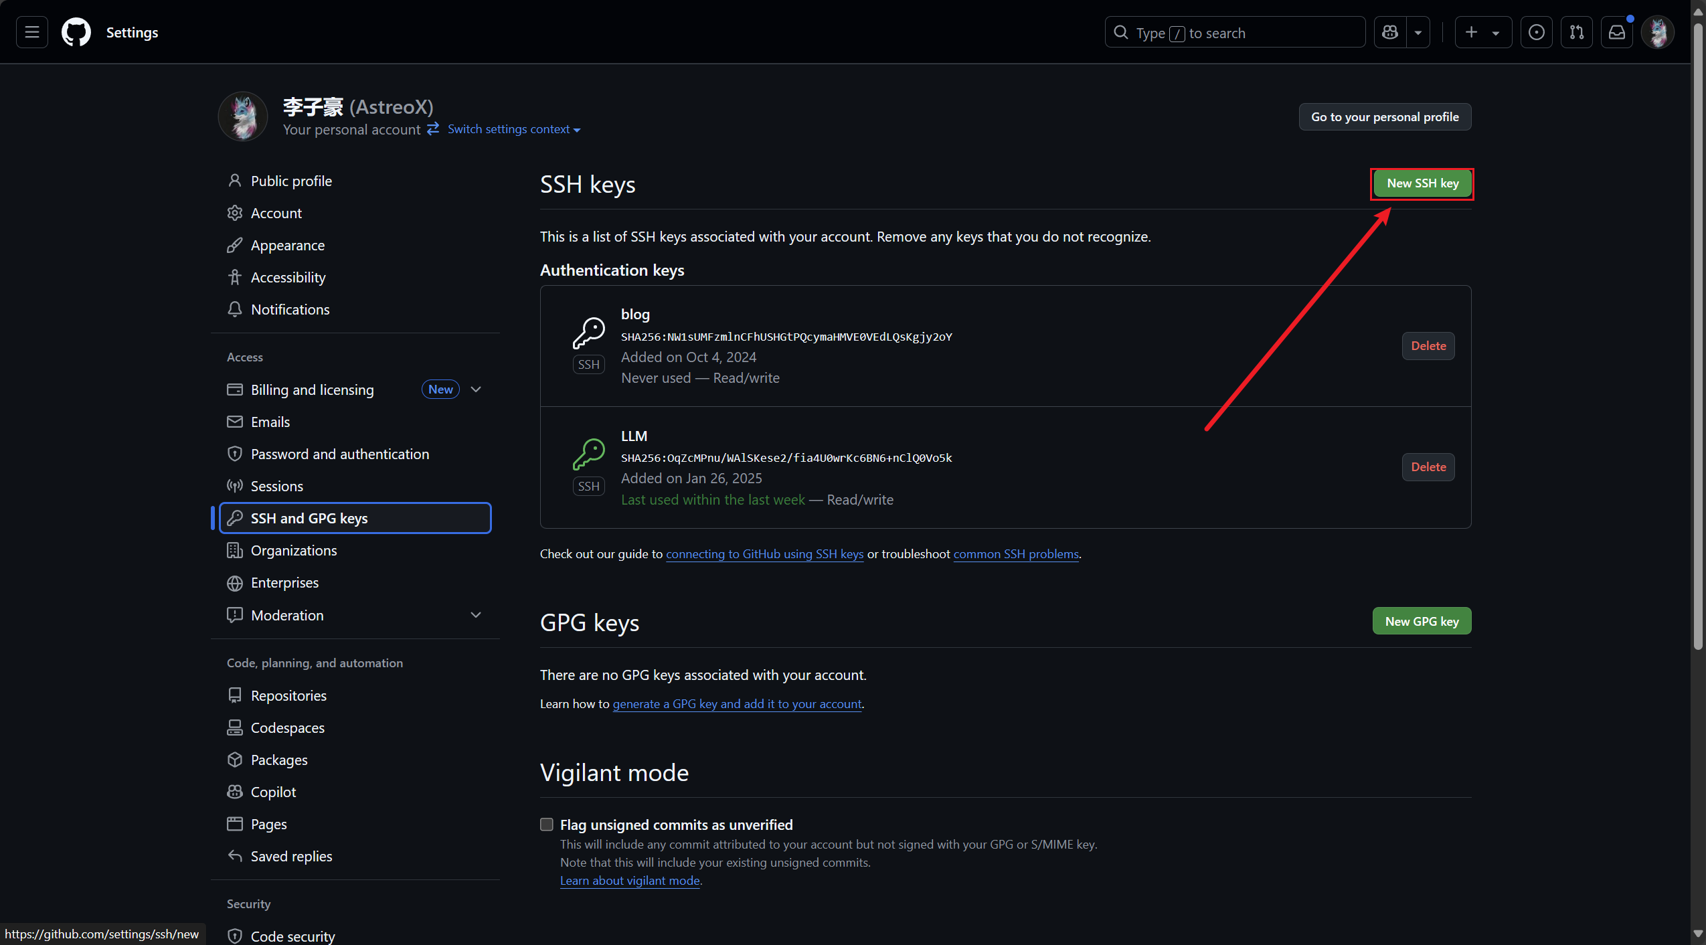Image resolution: width=1706 pixels, height=945 pixels.
Task: Open pull requests icon in header
Action: pyautogui.click(x=1576, y=32)
